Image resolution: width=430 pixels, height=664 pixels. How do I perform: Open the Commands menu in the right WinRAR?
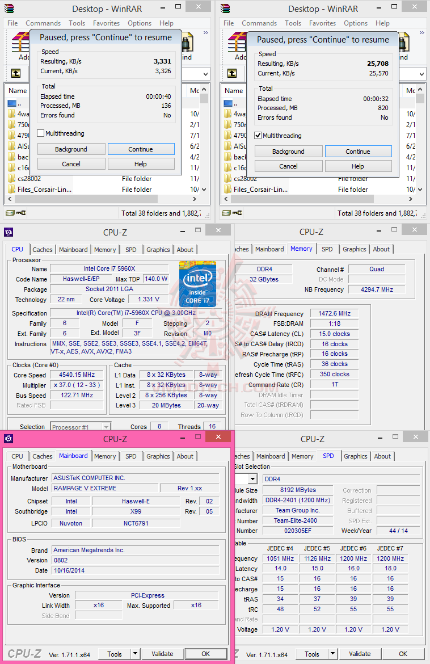coord(259,23)
